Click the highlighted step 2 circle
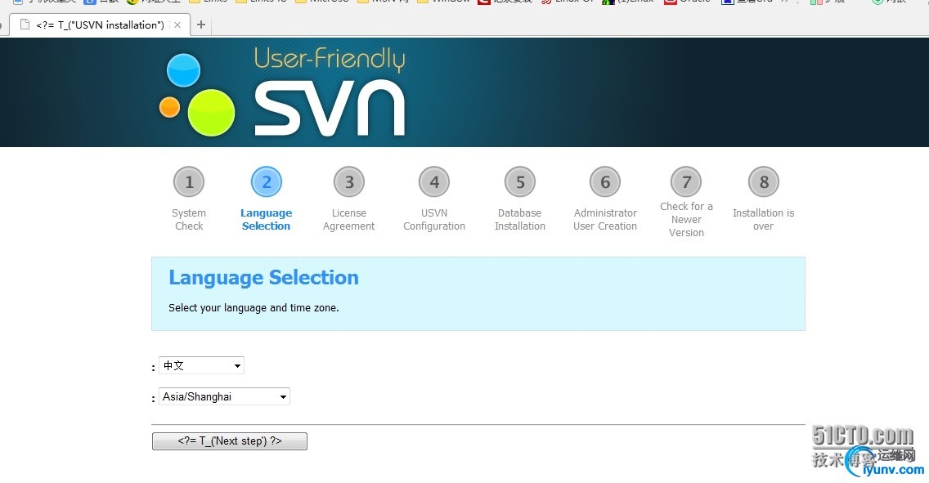Viewport: 929px width, 483px height. (267, 181)
